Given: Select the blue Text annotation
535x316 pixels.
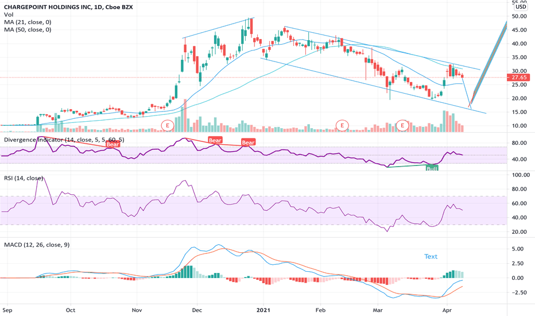Looking at the screenshot, I should [431, 256].
